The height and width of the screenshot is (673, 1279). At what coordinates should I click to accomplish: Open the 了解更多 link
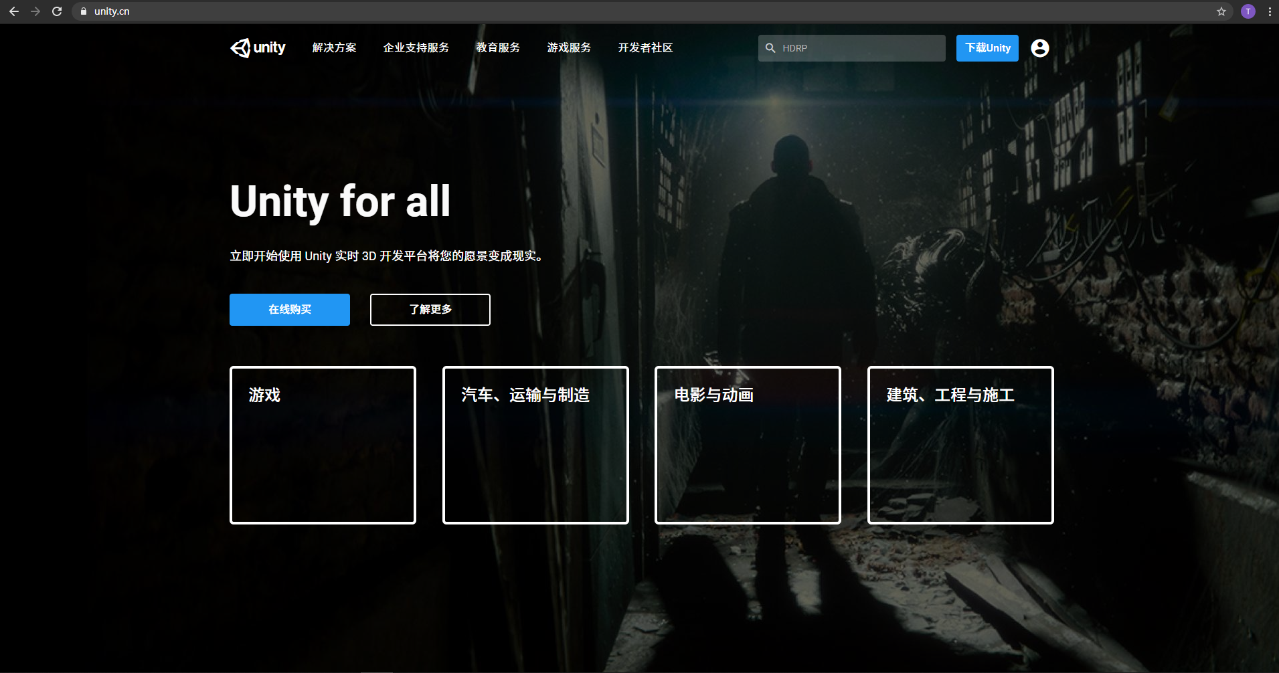[429, 309]
